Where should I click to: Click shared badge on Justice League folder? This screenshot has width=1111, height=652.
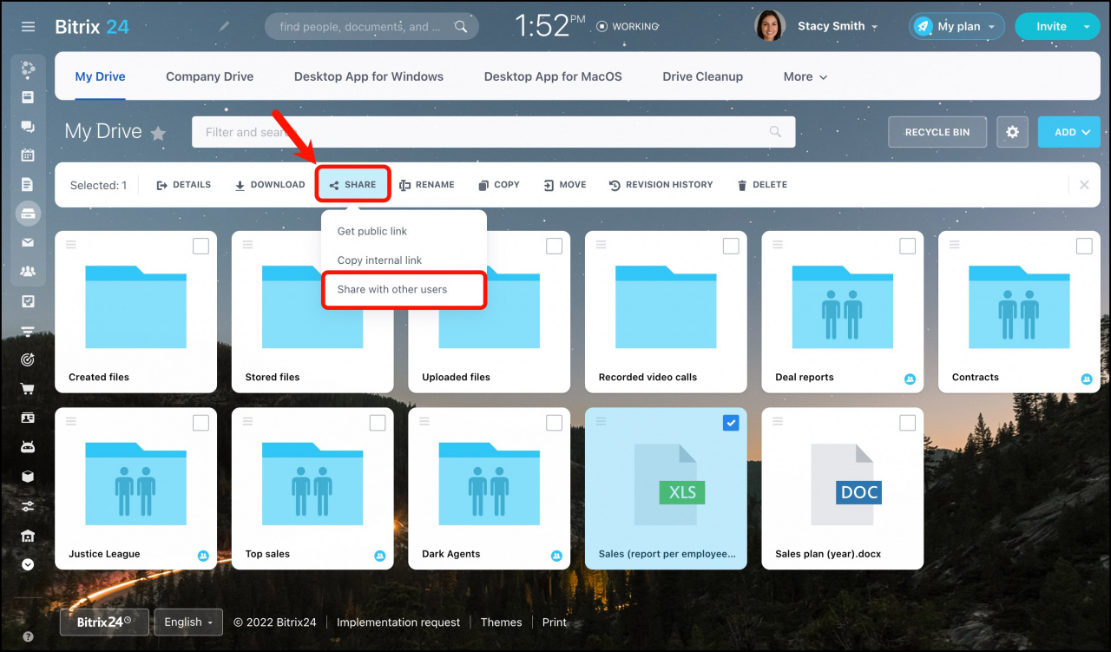203,556
